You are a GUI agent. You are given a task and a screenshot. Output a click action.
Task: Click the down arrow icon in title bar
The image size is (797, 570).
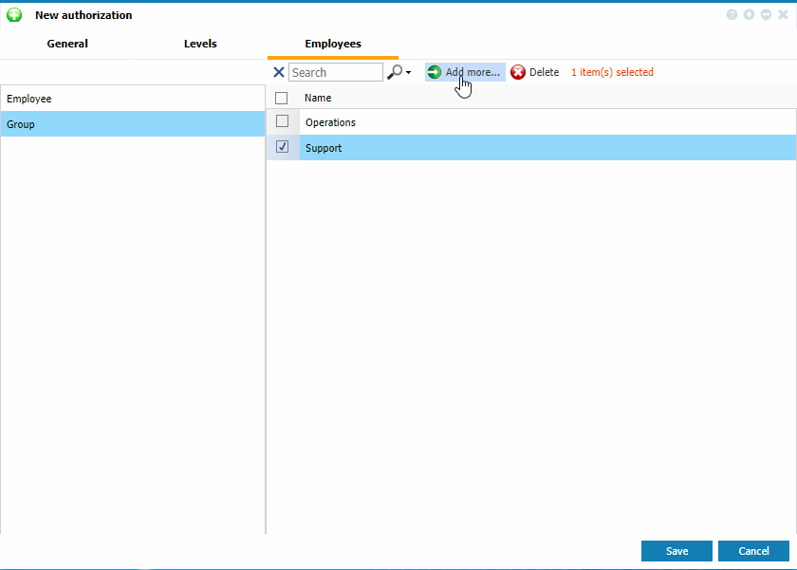click(750, 15)
